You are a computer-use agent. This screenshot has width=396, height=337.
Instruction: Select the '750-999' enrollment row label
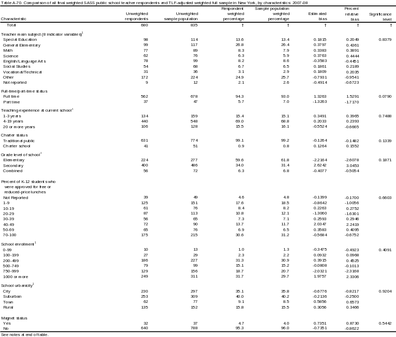pos(11,271)
